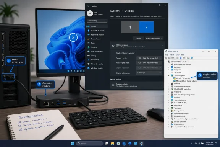Screen dimensions: 220x147
Task: Open the View menu in Device Manager
Action: tap(178, 55)
